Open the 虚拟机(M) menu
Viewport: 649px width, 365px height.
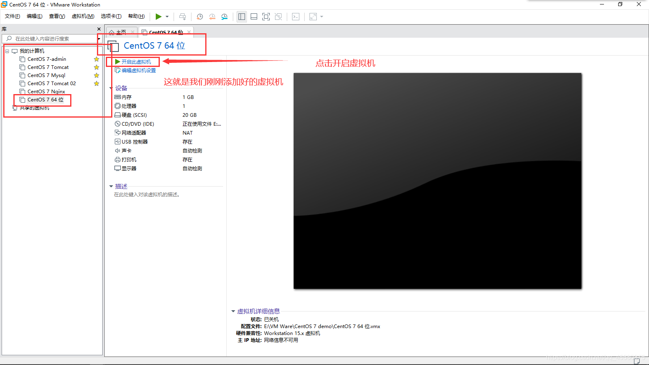click(83, 16)
